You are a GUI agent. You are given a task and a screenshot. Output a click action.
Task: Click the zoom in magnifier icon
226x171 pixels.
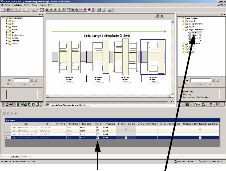[x=73, y=10]
